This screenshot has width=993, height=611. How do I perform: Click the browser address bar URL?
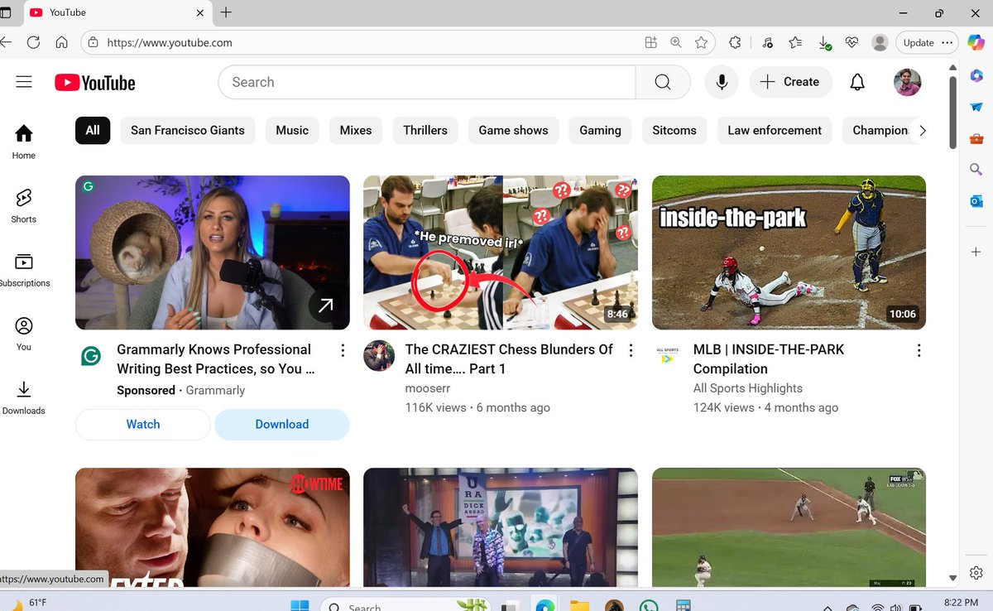pos(170,42)
